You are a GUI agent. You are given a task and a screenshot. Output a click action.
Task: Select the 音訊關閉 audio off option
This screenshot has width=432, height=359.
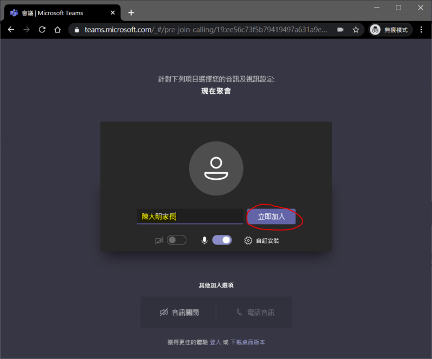[x=179, y=312]
